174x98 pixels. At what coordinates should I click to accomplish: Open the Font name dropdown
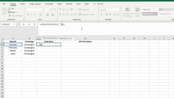point(42,10)
